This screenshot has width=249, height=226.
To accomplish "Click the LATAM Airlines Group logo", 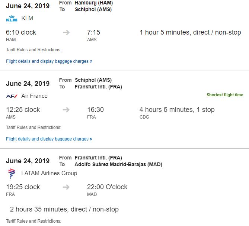I will (12, 173).
